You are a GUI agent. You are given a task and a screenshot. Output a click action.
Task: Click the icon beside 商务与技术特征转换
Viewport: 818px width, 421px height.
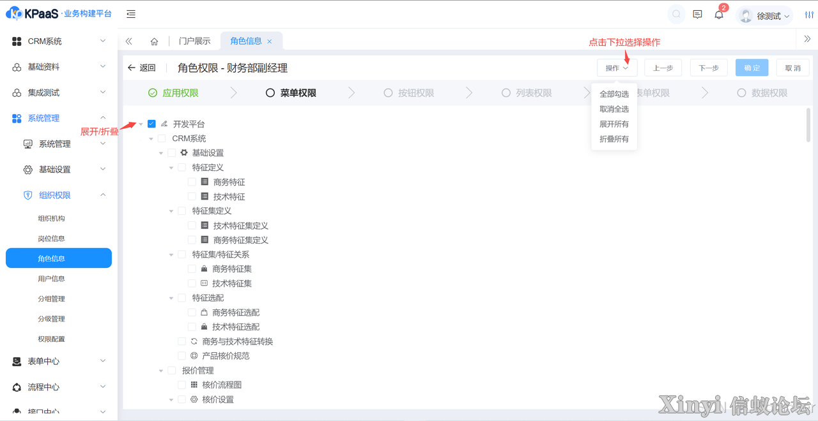coord(194,341)
